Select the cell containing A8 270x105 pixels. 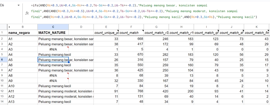(x=22, y=76)
